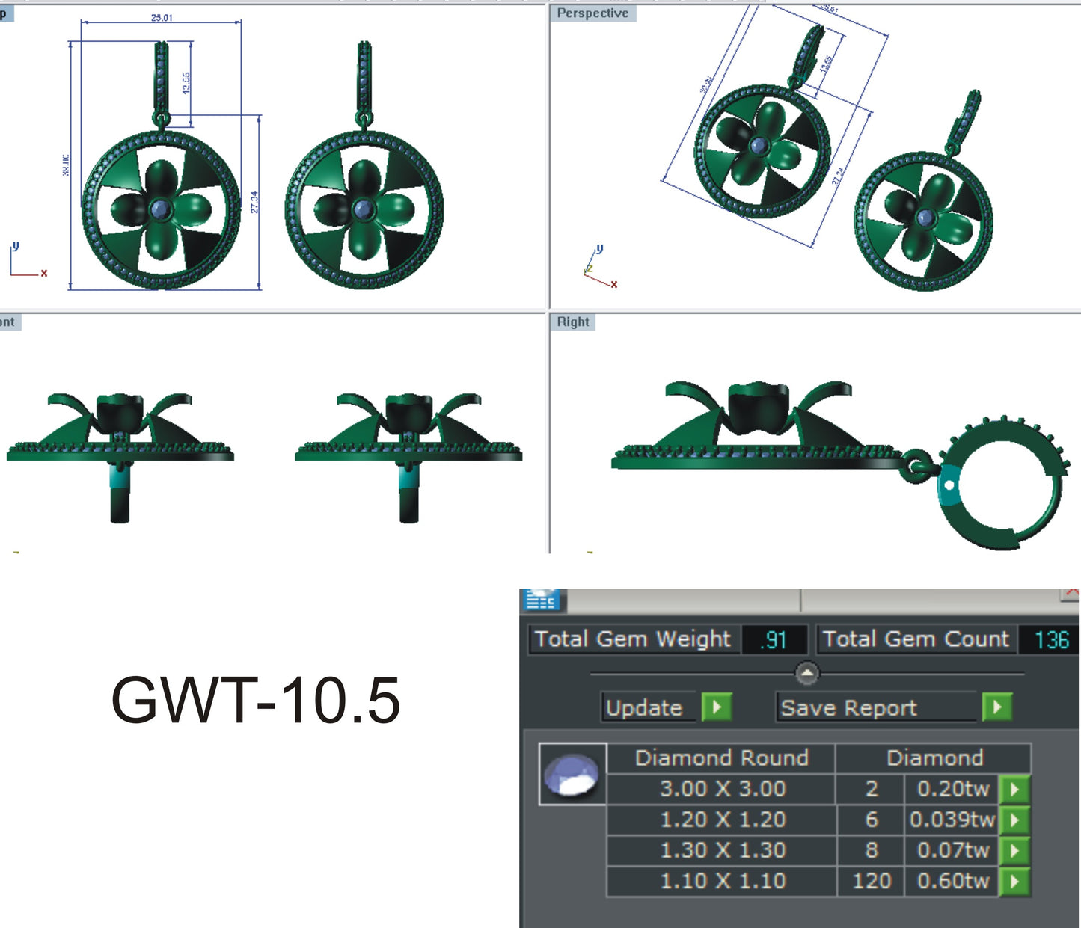Click the green arrow beside Update
Screen dimensions: 1081x928
[x=716, y=707]
